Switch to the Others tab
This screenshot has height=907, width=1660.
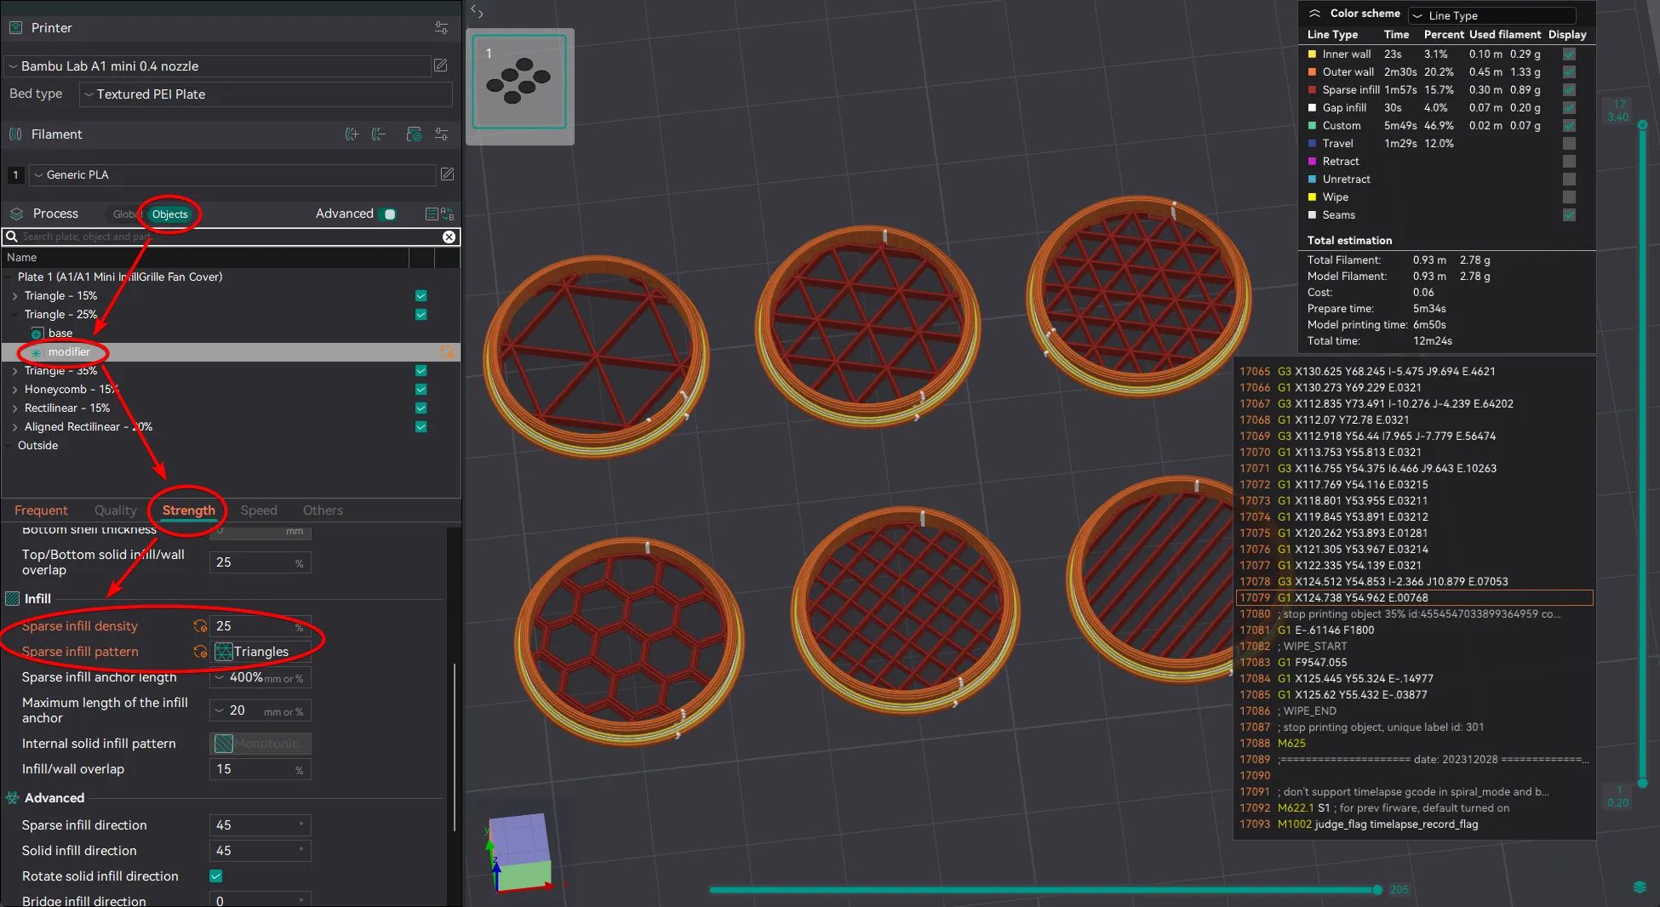[323, 511]
